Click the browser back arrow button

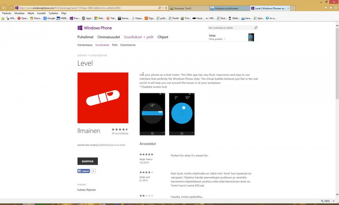click(4, 8)
